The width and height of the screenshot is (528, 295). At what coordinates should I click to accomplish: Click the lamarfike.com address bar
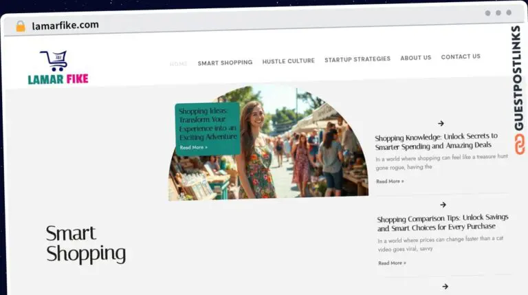tap(65, 25)
